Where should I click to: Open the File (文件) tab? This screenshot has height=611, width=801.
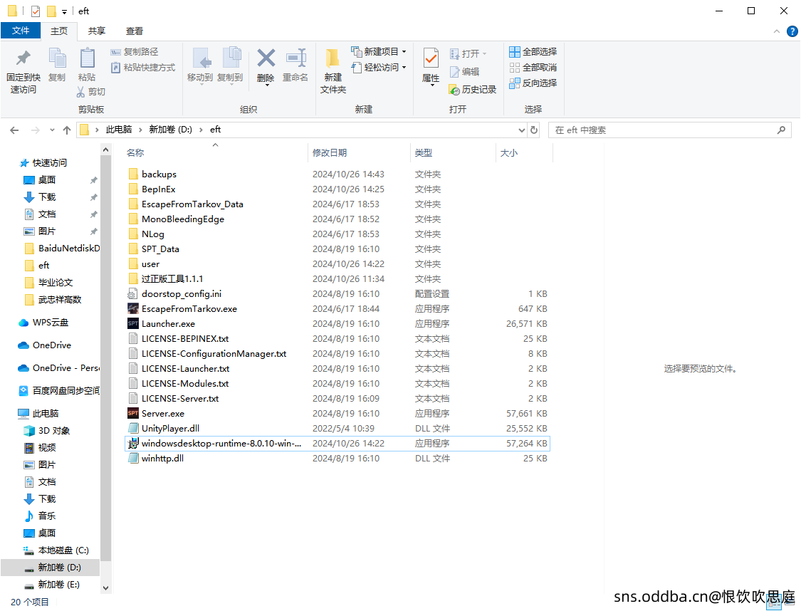point(21,31)
